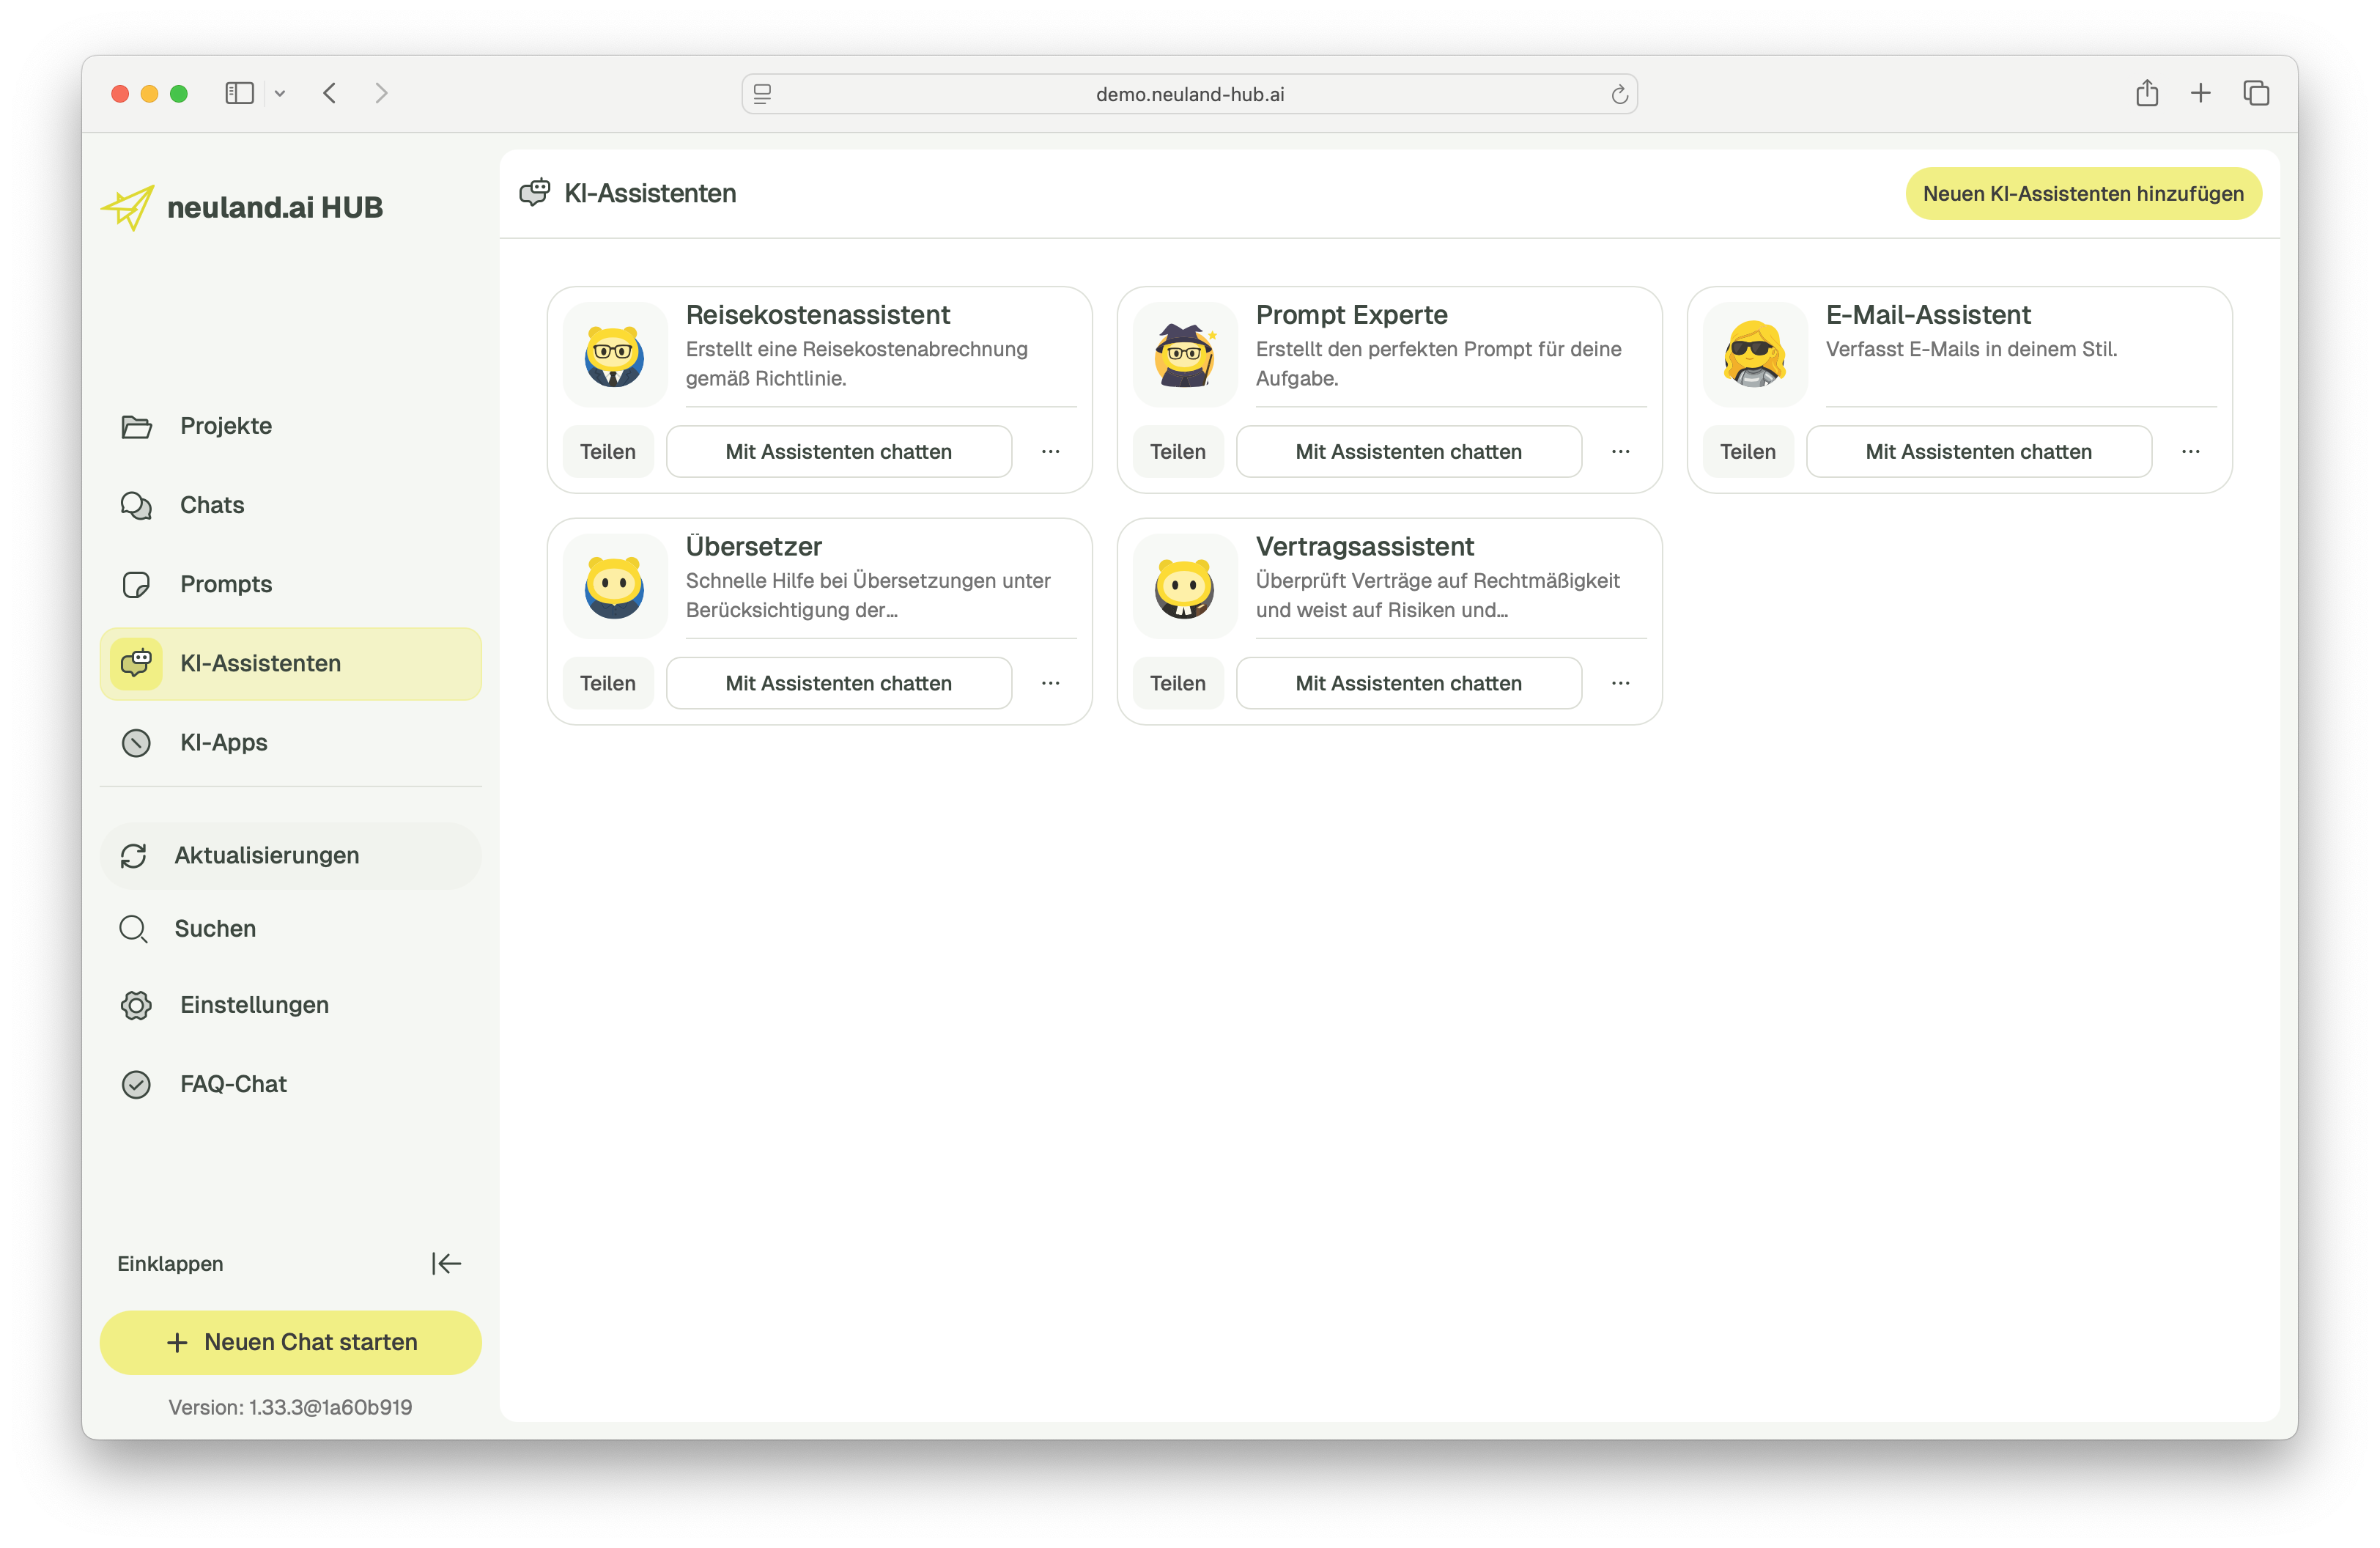Go back in Safari history
Image resolution: width=2380 pixels, height=1548 pixels.
click(x=329, y=93)
